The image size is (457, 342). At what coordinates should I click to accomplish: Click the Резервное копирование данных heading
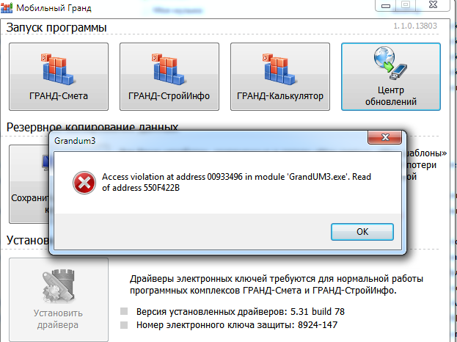point(92,127)
